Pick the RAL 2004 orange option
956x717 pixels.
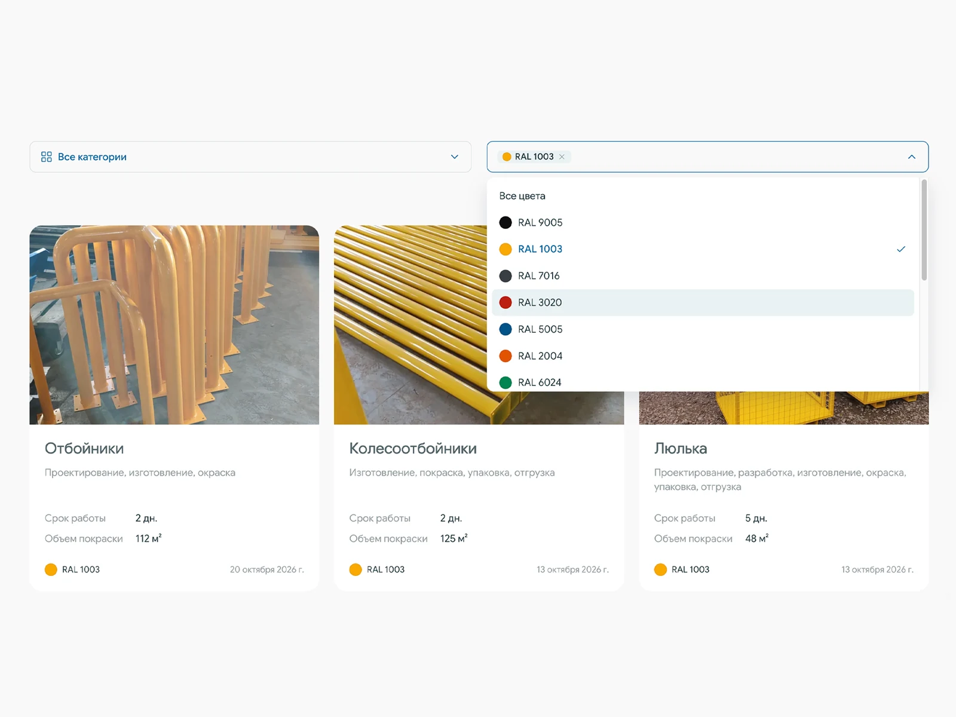pos(703,356)
